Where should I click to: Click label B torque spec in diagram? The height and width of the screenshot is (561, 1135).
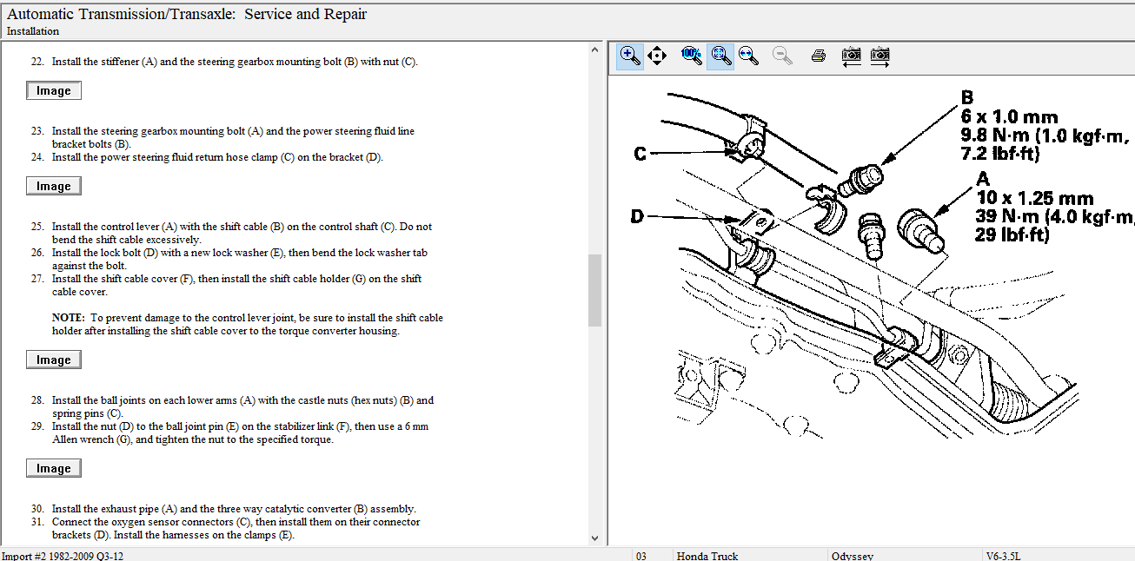tap(1045, 127)
